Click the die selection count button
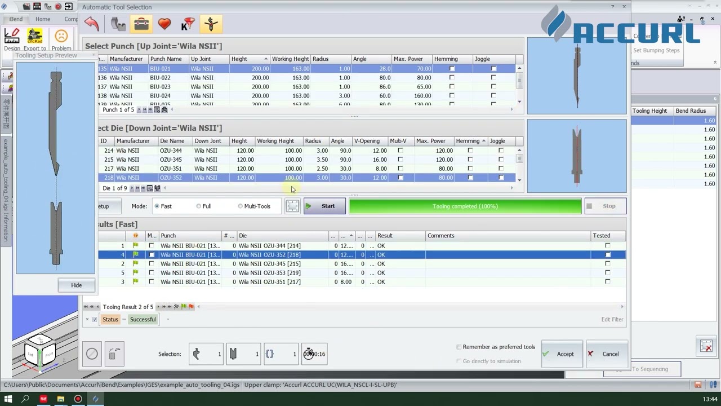721x406 pixels. tap(243, 354)
